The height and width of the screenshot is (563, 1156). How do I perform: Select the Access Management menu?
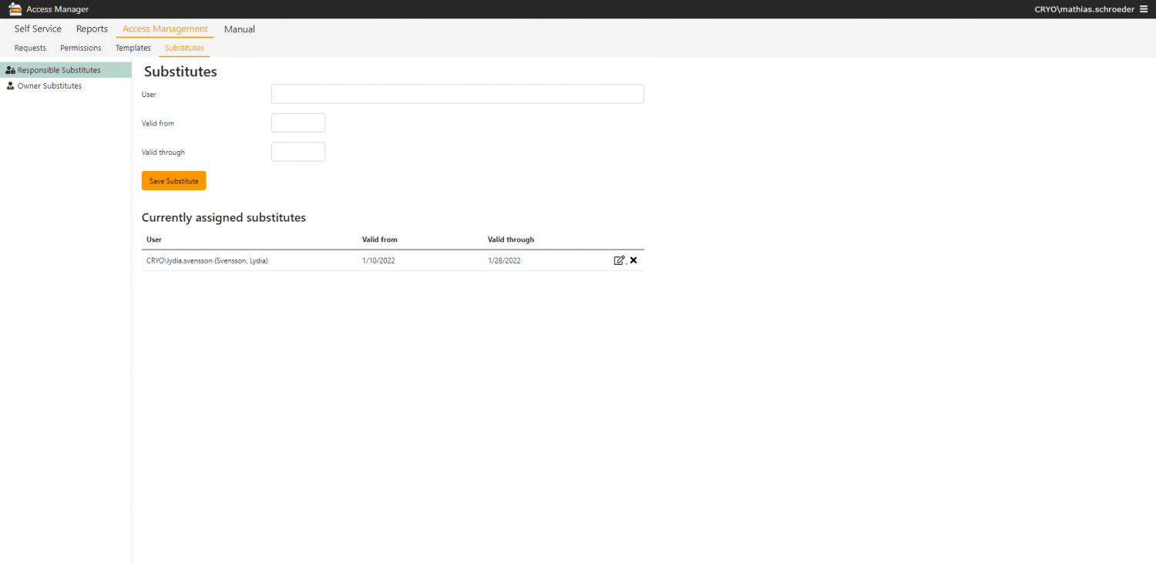click(x=165, y=29)
